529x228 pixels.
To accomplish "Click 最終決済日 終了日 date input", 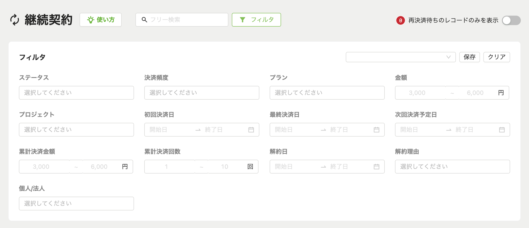I will pyautogui.click(x=350, y=130).
